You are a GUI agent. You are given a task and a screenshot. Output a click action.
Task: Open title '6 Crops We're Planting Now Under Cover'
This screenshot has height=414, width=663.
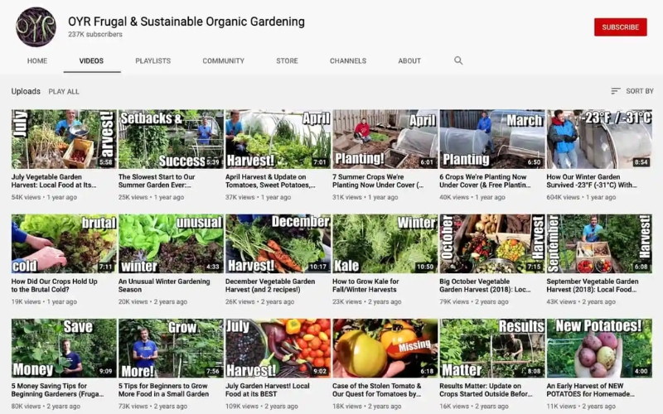(x=485, y=181)
